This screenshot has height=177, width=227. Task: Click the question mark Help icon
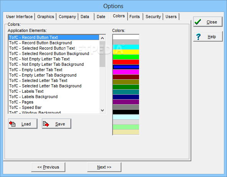198,37
